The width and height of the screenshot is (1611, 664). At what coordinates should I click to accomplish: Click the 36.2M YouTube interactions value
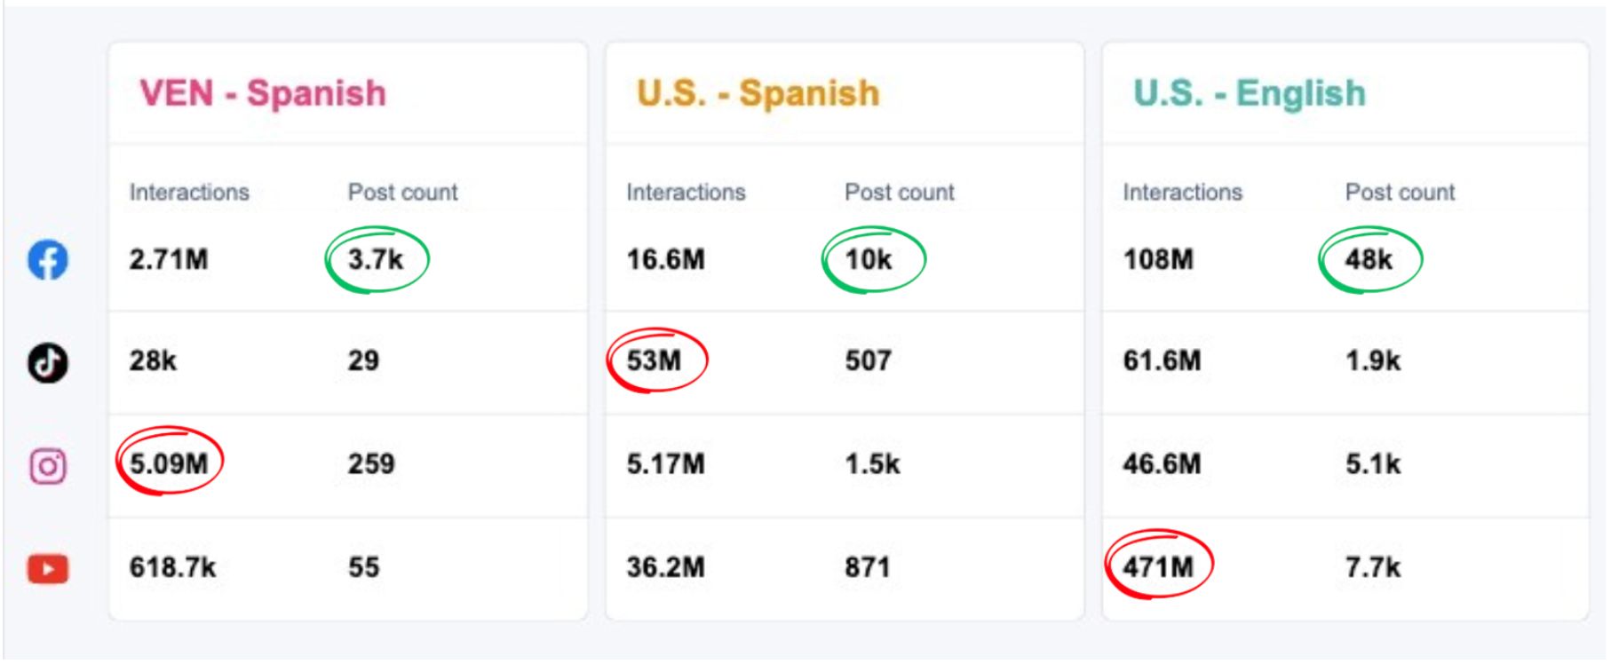665,567
